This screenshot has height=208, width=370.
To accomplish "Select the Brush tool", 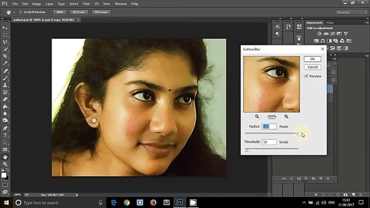I will tap(5, 78).
